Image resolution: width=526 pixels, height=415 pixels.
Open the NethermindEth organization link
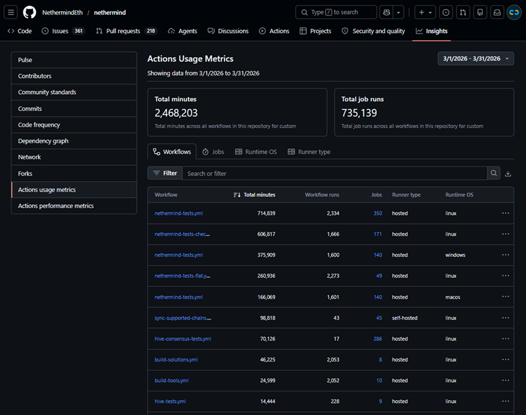(x=63, y=12)
